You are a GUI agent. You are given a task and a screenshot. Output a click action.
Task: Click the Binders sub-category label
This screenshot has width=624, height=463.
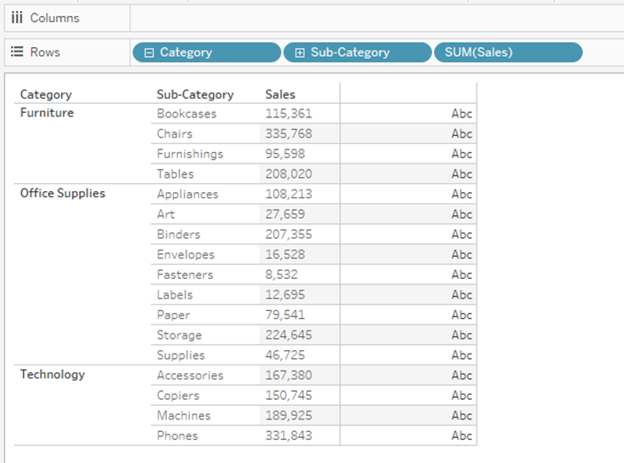pos(178,235)
